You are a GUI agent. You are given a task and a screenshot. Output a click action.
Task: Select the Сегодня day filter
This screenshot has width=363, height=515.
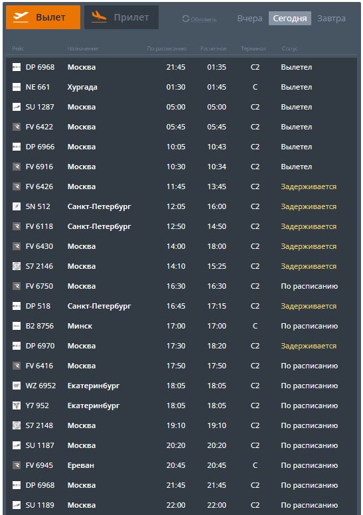pyautogui.click(x=290, y=19)
